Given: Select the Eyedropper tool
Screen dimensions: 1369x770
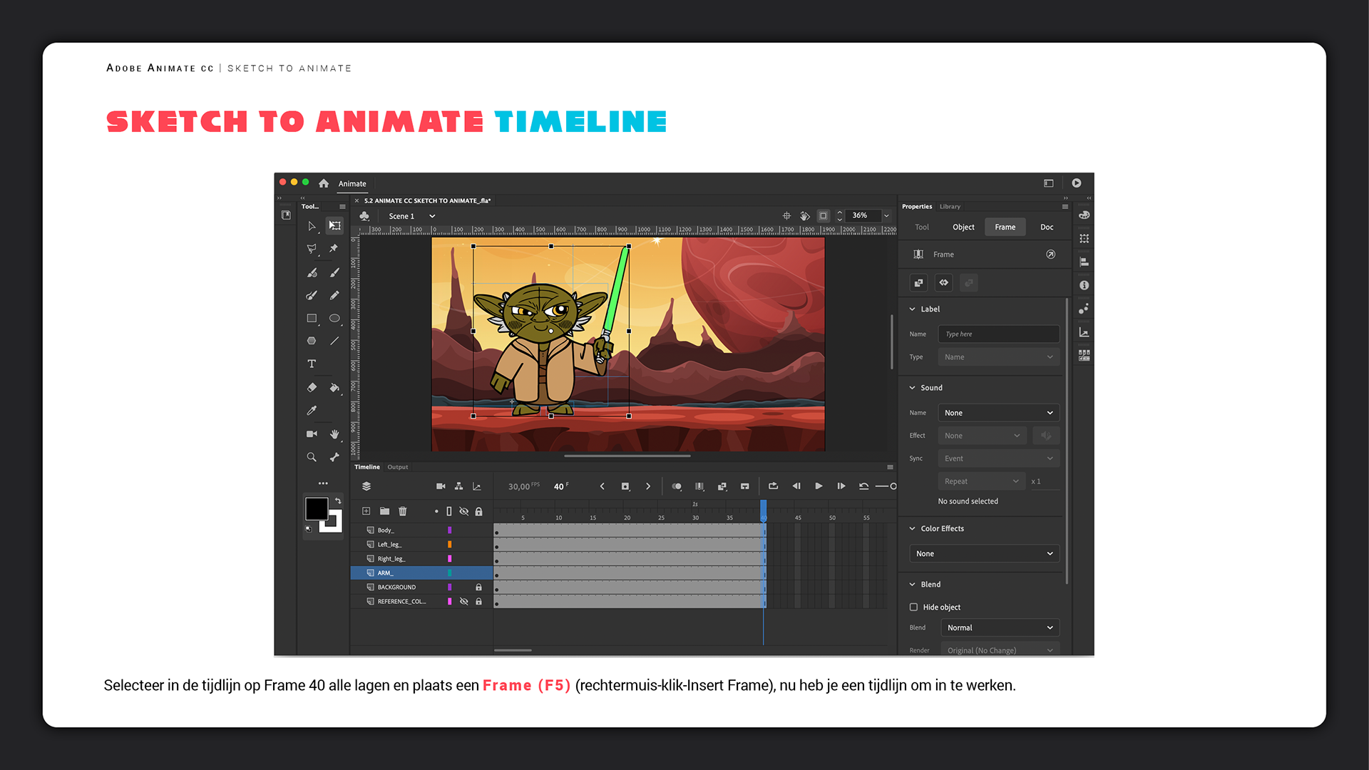Looking at the screenshot, I should pos(312,411).
